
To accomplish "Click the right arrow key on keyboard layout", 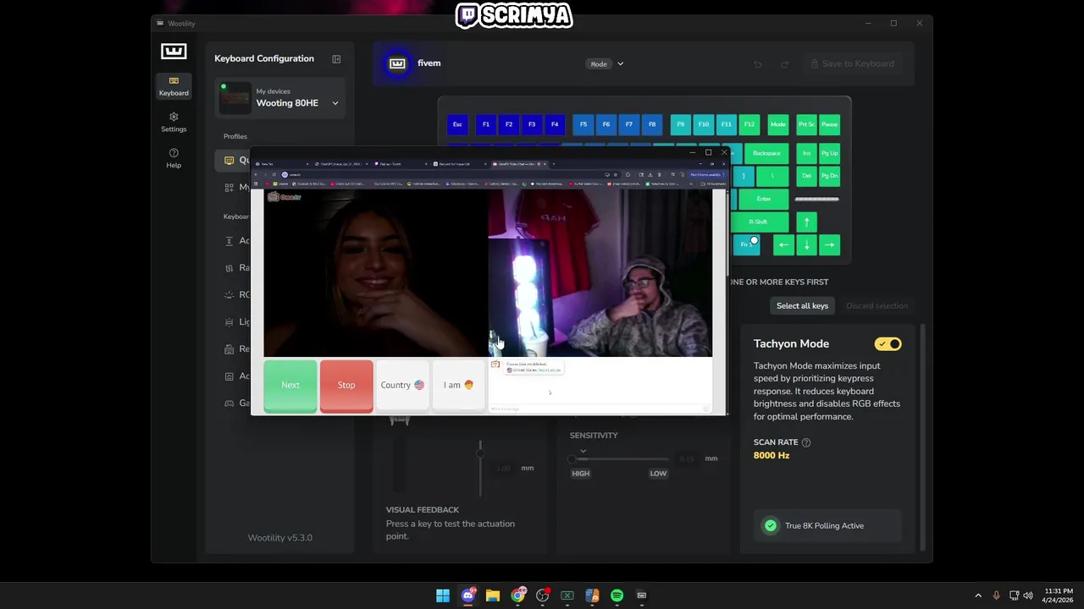I will [x=829, y=244].
